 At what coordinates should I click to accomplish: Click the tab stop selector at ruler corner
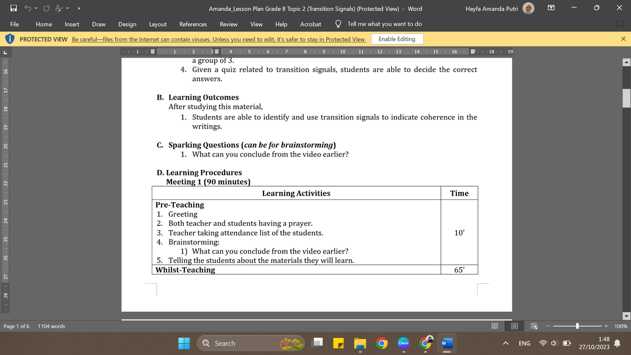pos(5,52)
